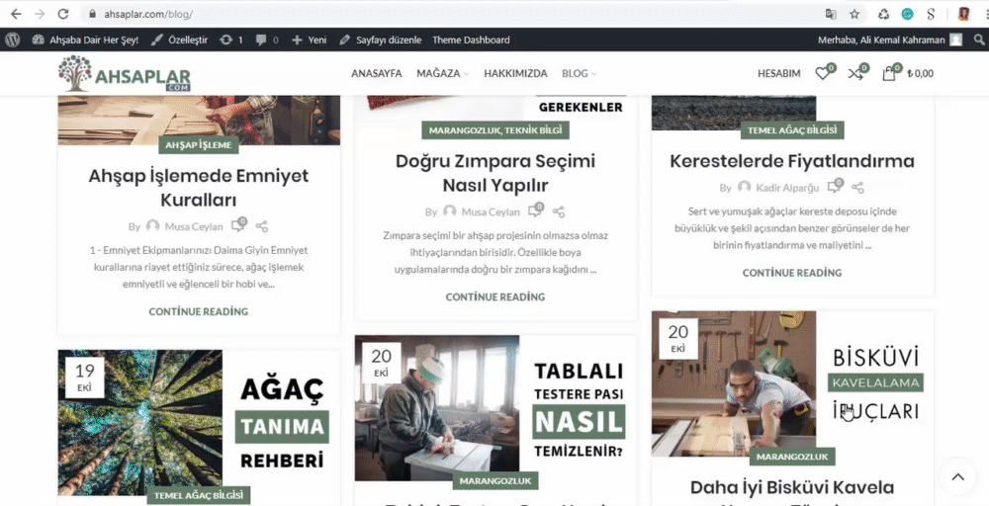Click the teal round extension icon in Chrome toolbar

click(x=907, y=14)
